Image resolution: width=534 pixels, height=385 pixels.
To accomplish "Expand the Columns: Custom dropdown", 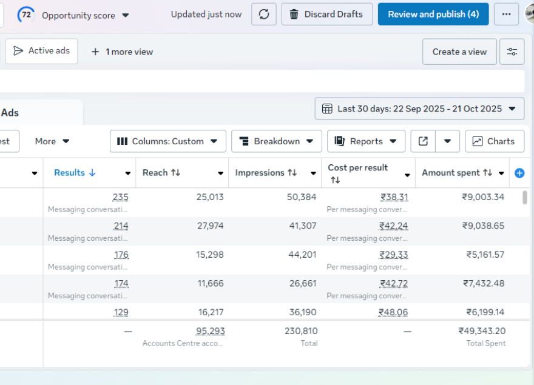I will click(167, 141).
